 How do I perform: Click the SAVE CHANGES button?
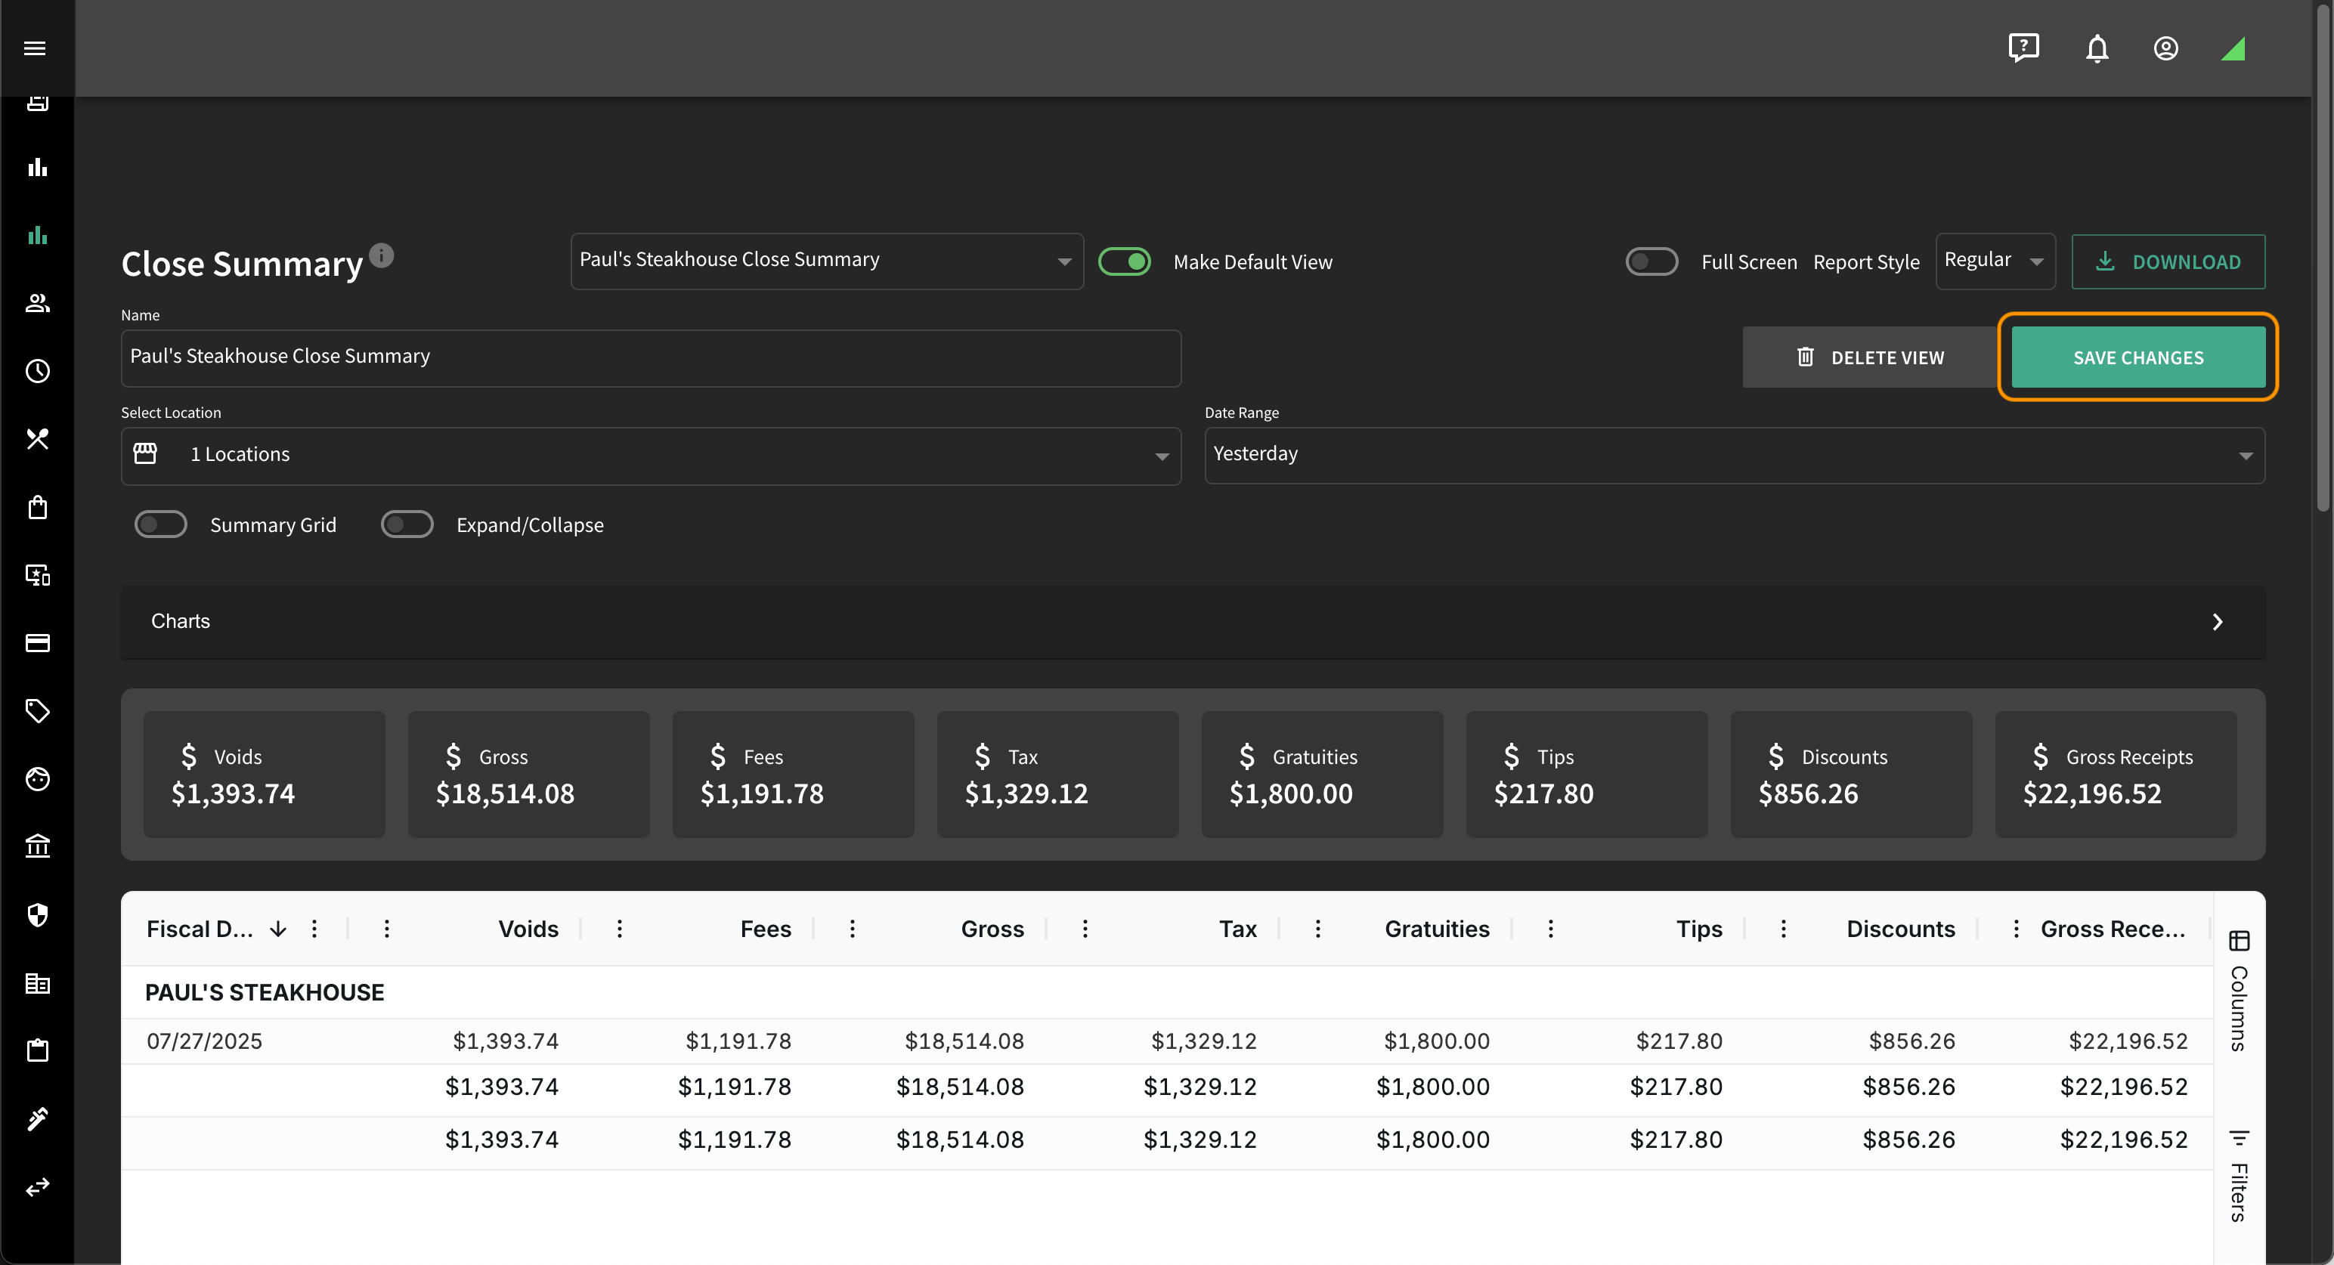pos(2137,357)
